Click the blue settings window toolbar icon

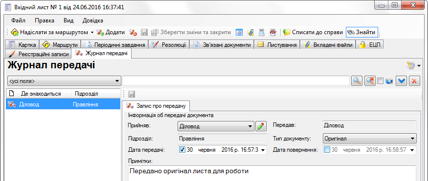pos(239,32)
